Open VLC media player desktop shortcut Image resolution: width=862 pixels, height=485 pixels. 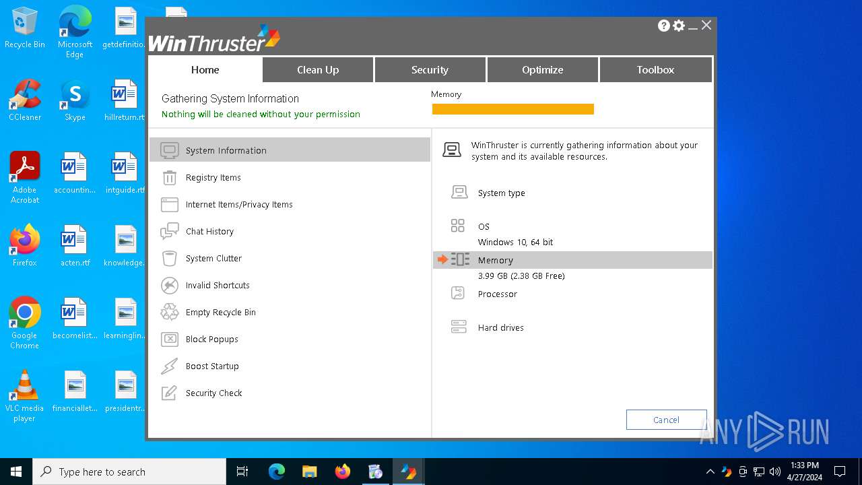[x=24, y=396]
